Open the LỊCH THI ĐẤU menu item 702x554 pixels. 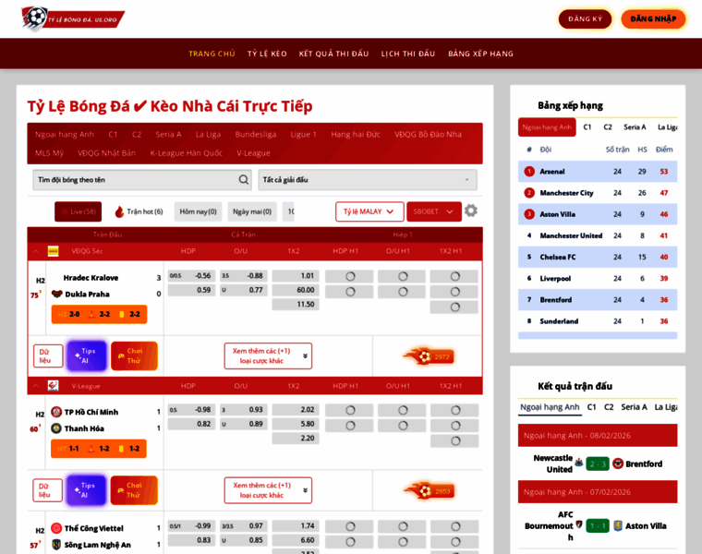(408, 54)
